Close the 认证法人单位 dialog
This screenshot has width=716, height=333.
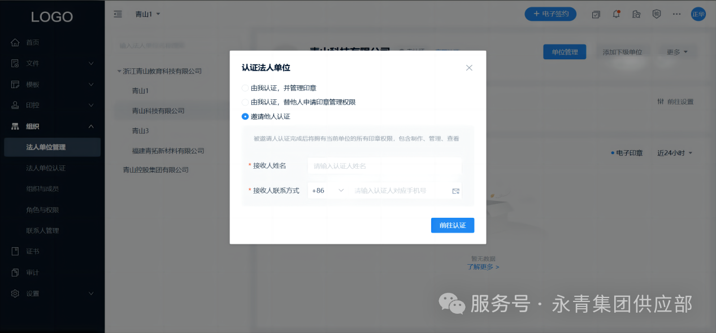(469, 68)
